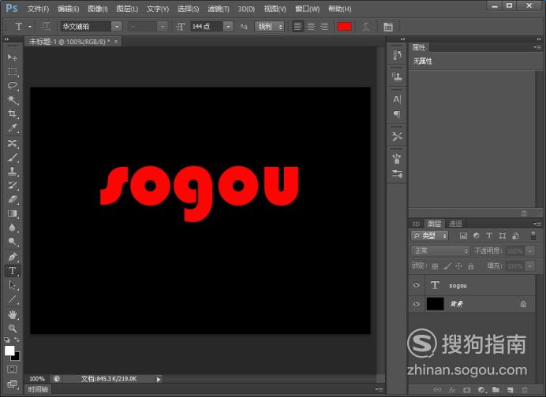Toggle text orientation in options bar
This screenshot has width=546, height=397.
click(x=45, y=26)
